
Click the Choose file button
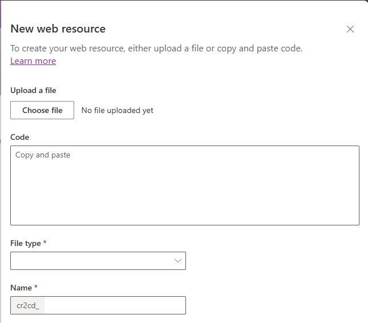click(x=42, y=110)
